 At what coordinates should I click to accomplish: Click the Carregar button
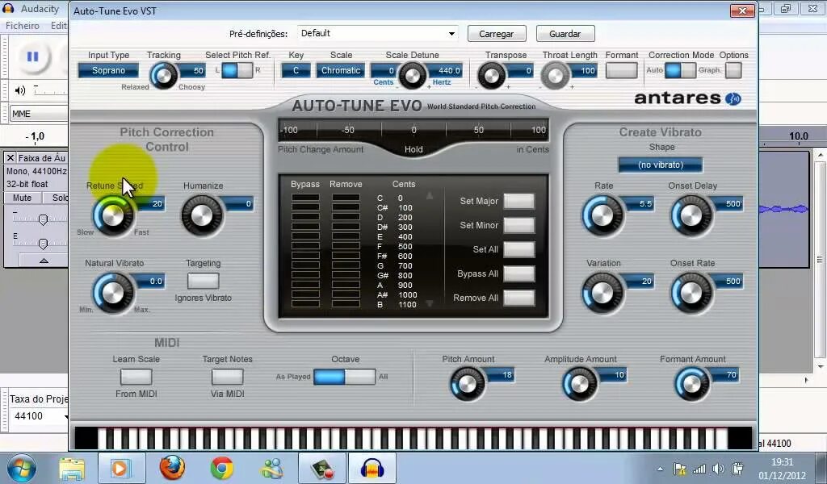tap(497, 34)
